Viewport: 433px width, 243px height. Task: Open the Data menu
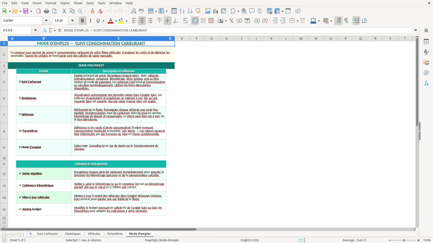tap(90, 3)
